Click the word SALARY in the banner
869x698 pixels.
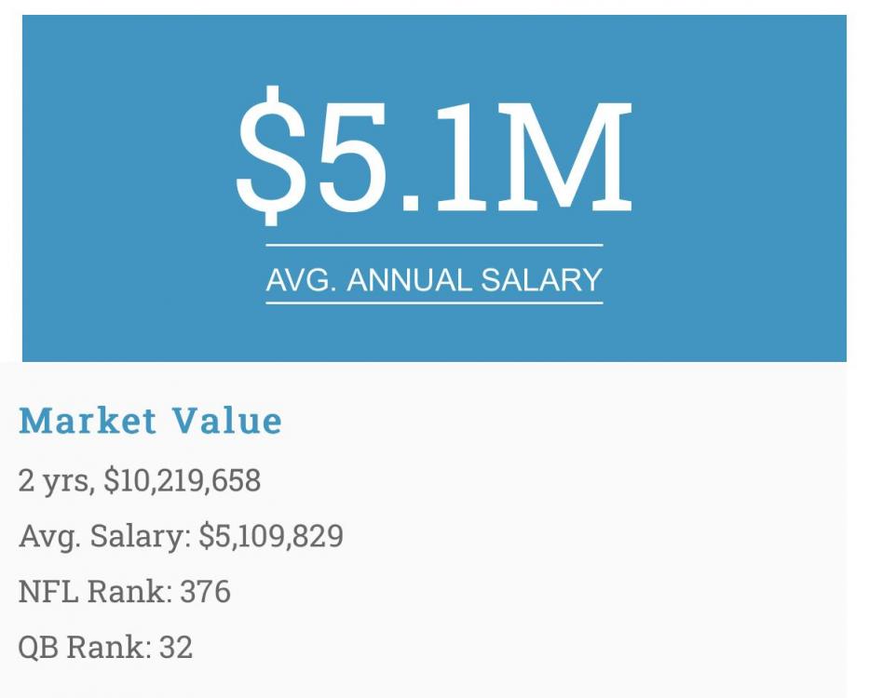pos(541,280)
